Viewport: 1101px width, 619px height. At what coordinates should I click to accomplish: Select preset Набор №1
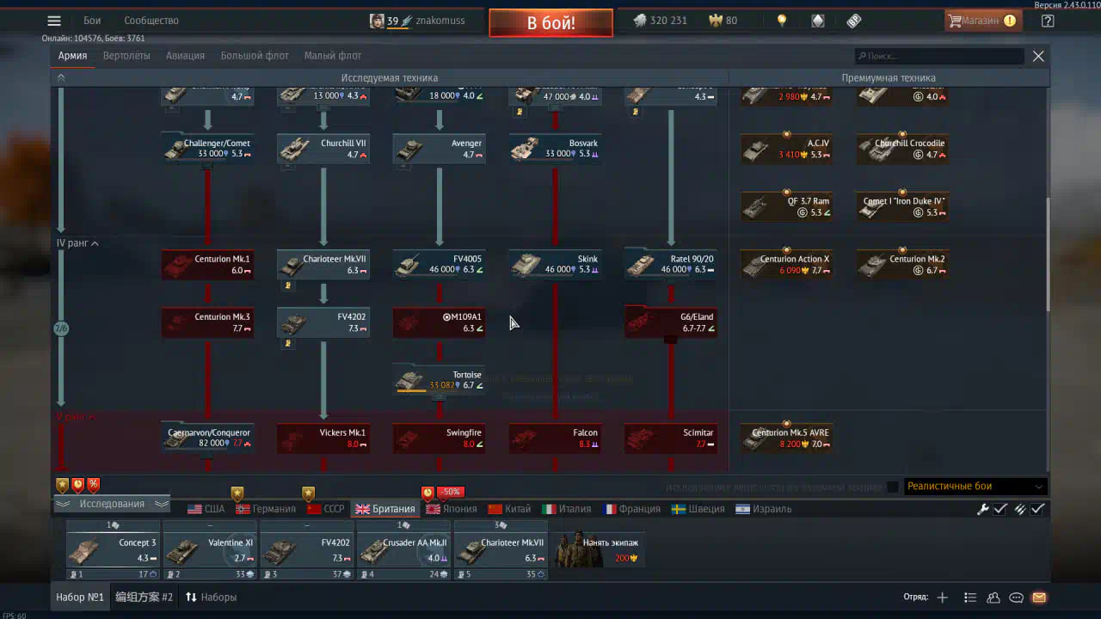(80, 597)
